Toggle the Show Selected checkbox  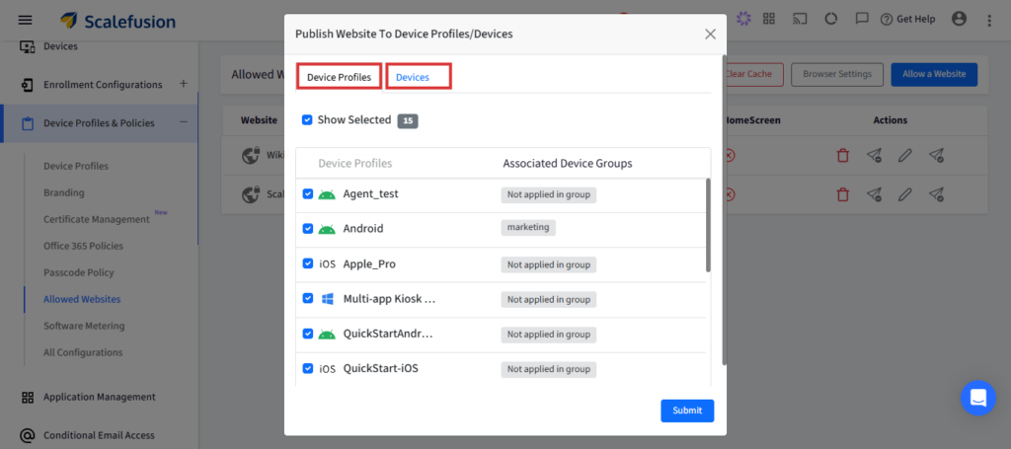click(308, 119)
